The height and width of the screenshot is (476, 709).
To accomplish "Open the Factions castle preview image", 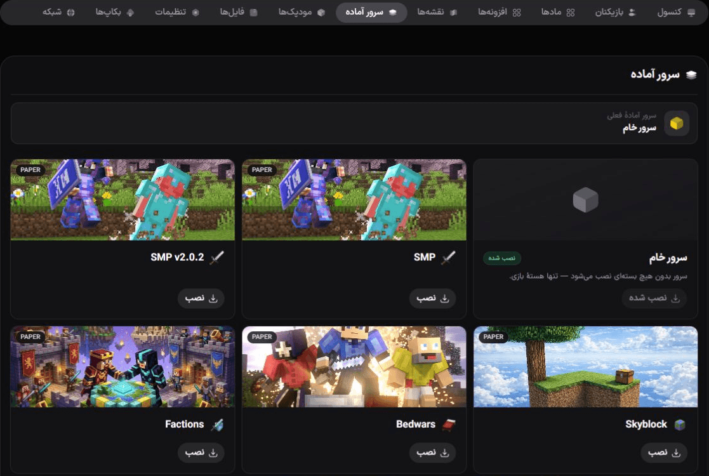I will pos(123,367).
